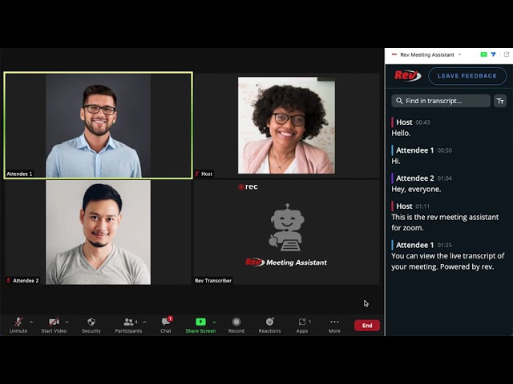Click the transcript text "This is the rev meeting assistant"

tap(445, 217)
